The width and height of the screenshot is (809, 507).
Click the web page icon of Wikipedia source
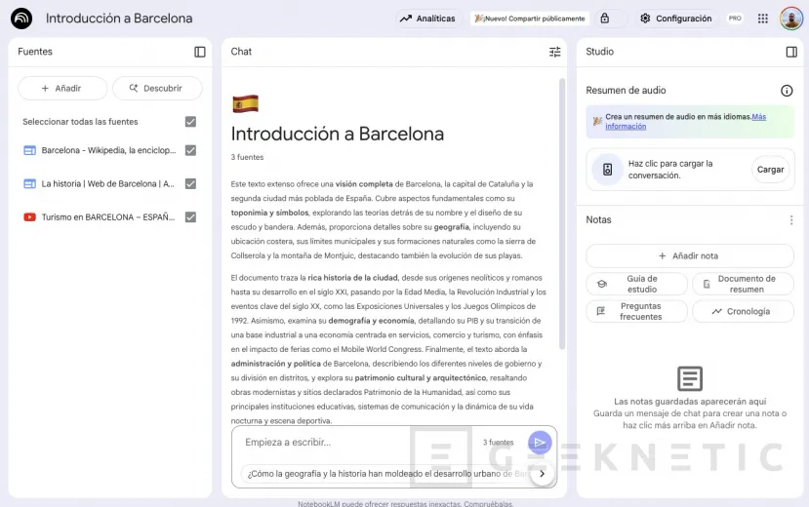(x=30, y=150)
